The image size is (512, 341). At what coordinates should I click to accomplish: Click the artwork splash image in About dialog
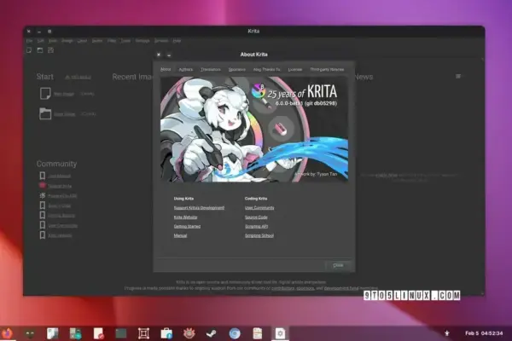[254, 130]
